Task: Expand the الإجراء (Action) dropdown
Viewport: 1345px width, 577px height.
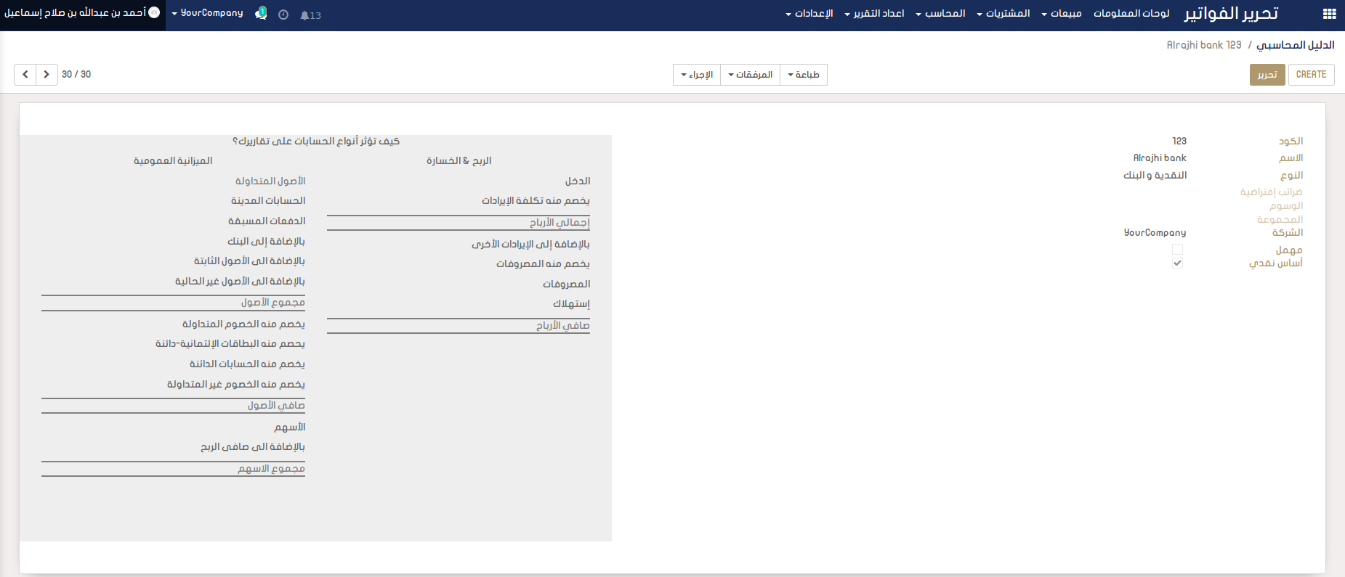Action: coord(697,75)
